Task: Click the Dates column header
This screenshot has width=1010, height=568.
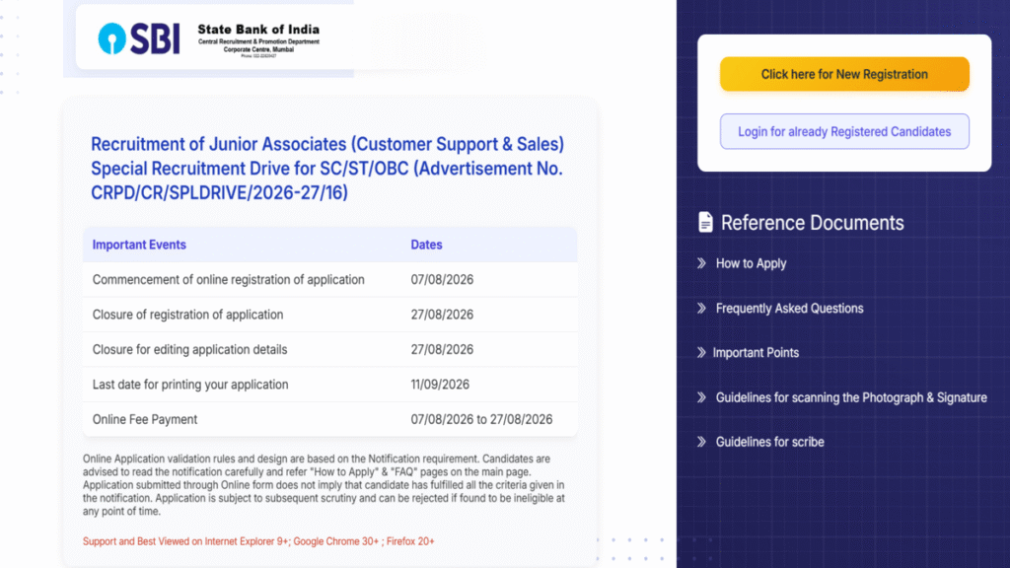Action: [x=426, y=245]
